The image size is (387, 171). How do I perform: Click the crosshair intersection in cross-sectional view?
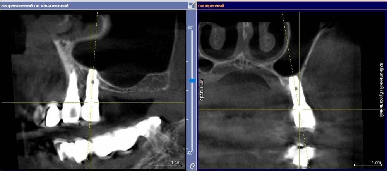pos(299,109)
